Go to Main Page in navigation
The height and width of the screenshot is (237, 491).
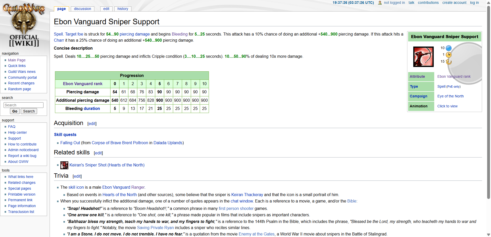17,60
